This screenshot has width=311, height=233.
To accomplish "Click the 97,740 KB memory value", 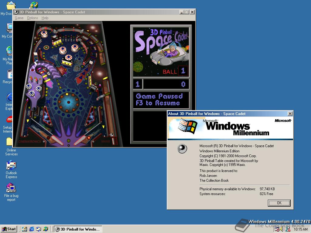I will coord(267,189).
